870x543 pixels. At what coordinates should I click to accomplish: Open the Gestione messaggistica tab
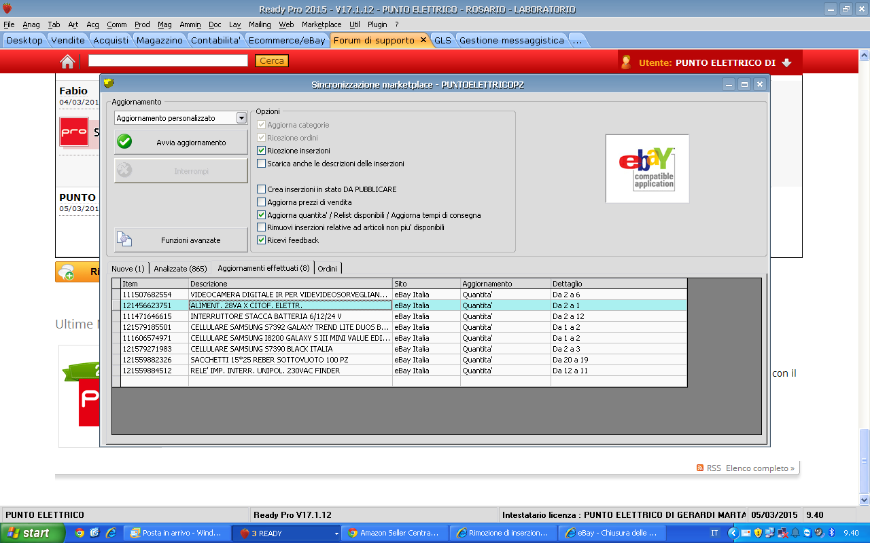511,40
